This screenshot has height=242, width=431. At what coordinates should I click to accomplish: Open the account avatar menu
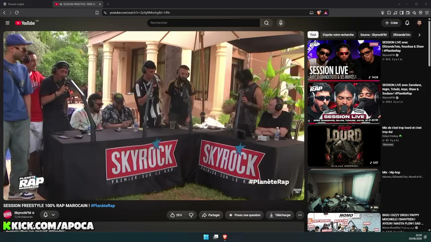419,23
